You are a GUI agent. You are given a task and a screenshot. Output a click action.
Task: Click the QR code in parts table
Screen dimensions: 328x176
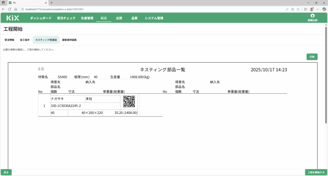(x=129, y=101)
